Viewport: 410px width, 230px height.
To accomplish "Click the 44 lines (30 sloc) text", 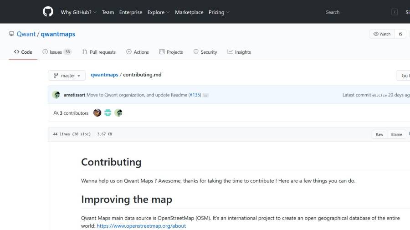I will tap(72, 134).
